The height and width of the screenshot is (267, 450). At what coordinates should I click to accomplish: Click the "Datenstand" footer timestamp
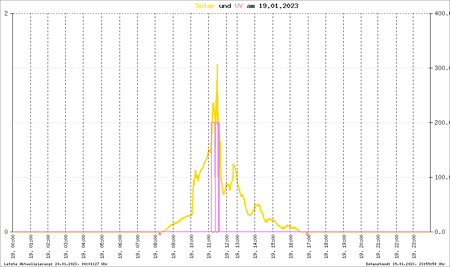(405, 264)
